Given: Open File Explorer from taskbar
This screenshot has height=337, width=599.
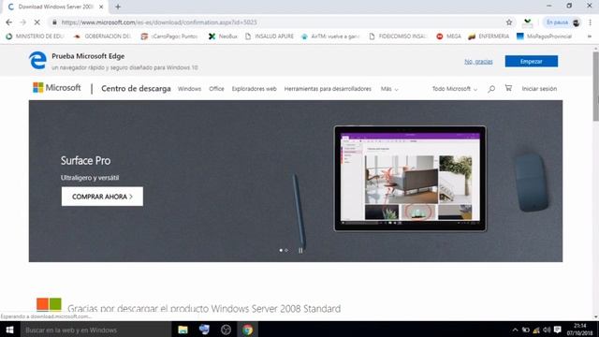Looking at the screenshot, I should [x=183, y=330].
